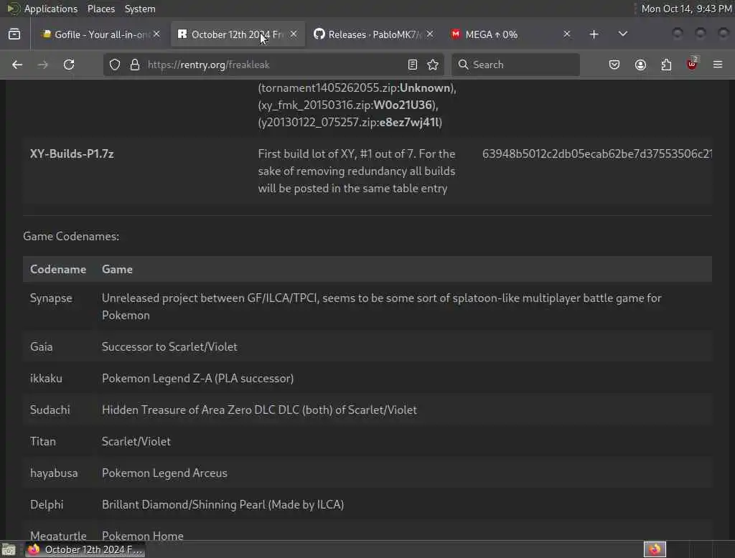735x558 pixels.
Task: Select XY-Builds-P1.7z file name
Action: tap(72, 154)
